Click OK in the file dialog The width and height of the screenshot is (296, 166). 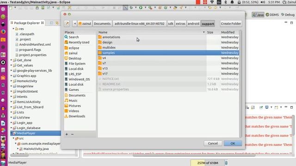click(x=233, y=143)
